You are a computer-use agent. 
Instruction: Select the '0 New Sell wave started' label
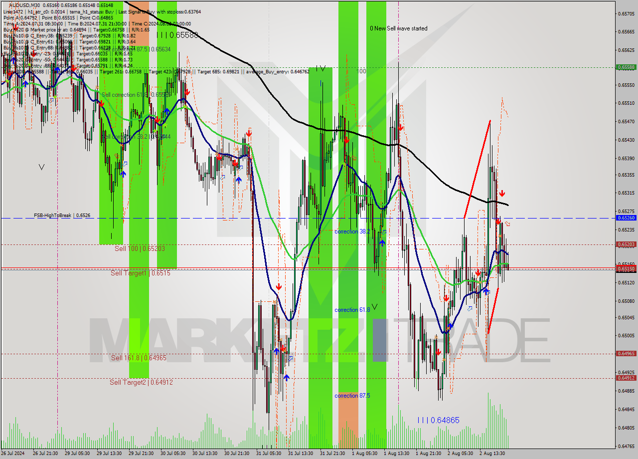point(398,28)
